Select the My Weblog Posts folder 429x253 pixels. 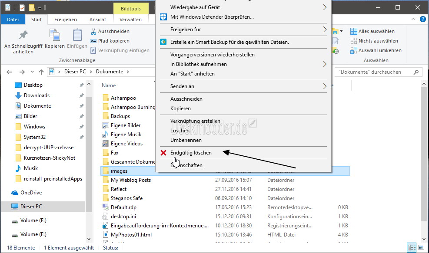coord(130,180)
